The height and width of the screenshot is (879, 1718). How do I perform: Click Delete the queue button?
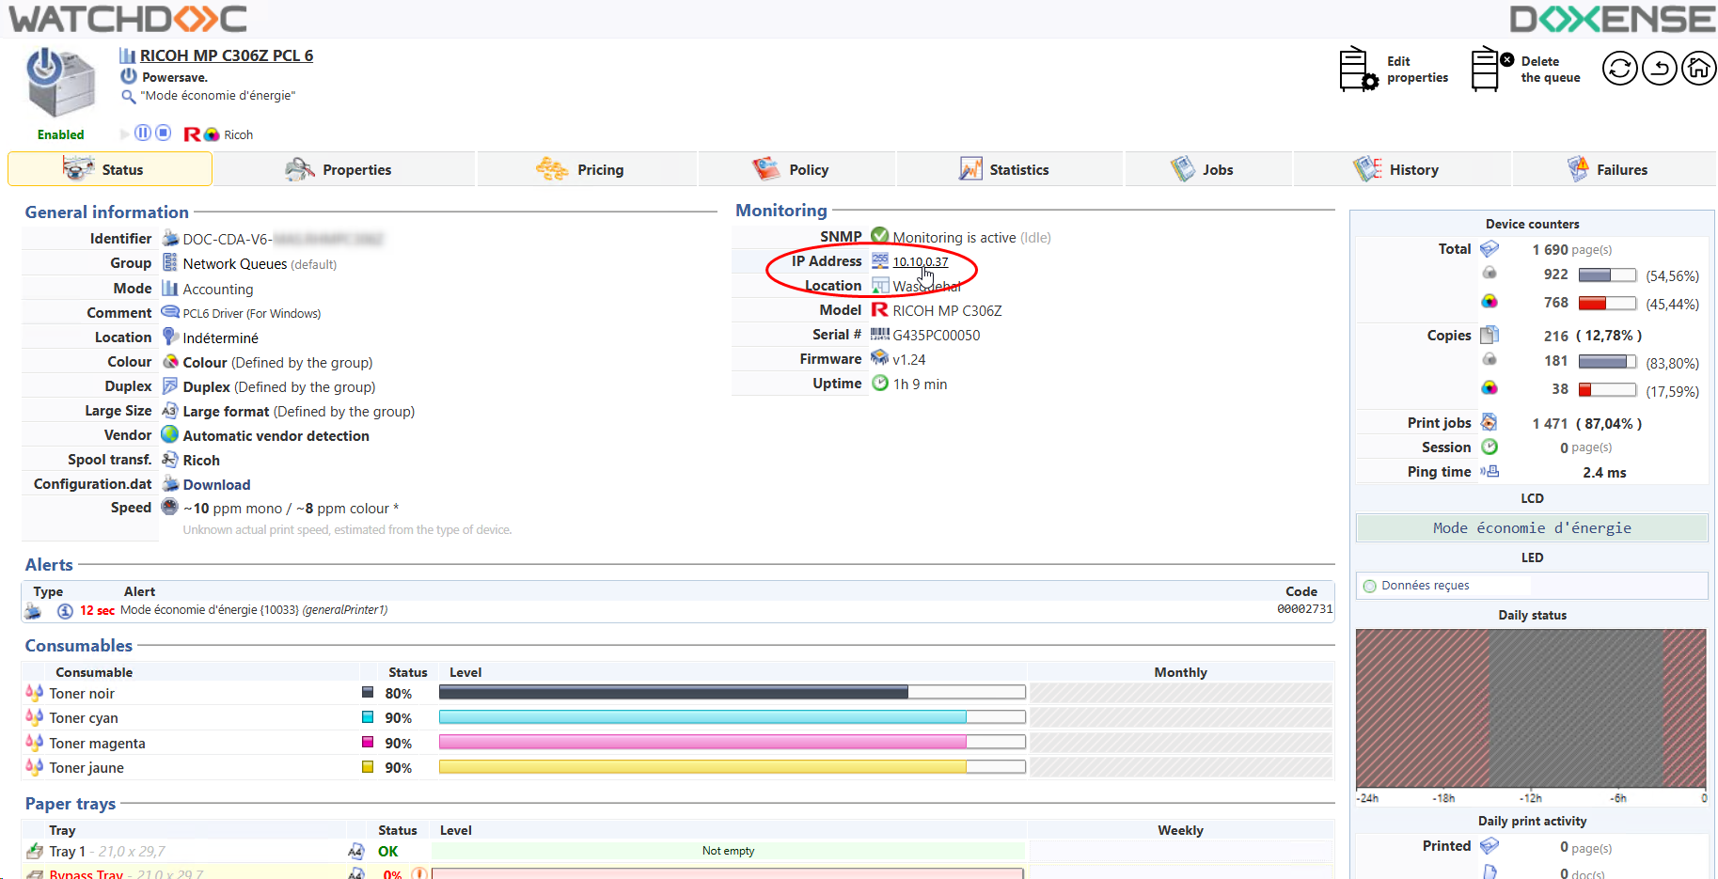pos(1527,70)
